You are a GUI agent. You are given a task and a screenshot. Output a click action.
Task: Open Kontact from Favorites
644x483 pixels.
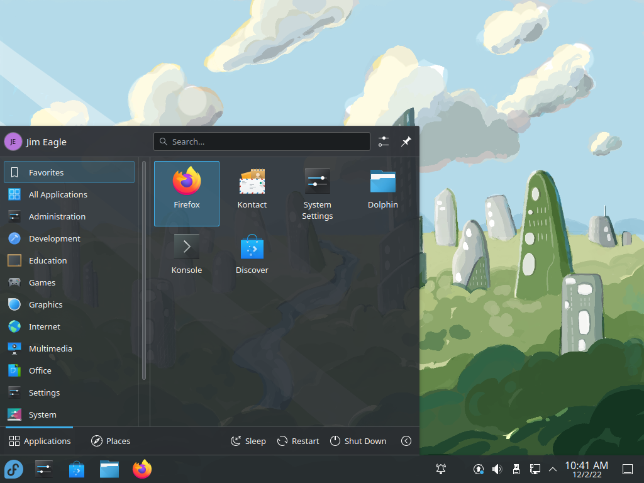pos(252,194)
